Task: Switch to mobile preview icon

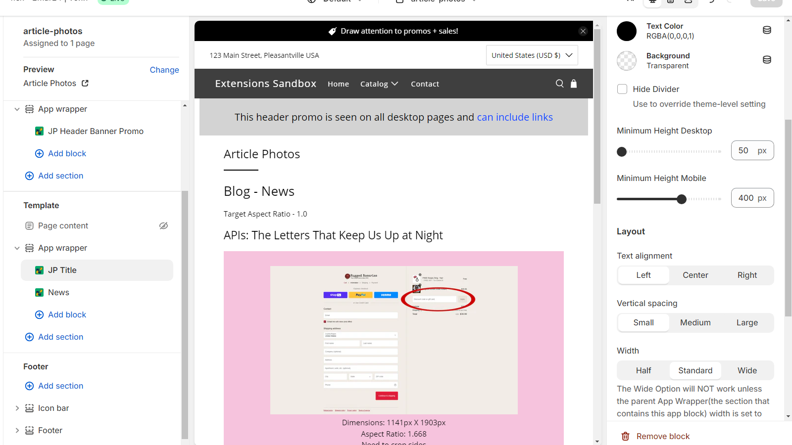Action: coord(670,2)
